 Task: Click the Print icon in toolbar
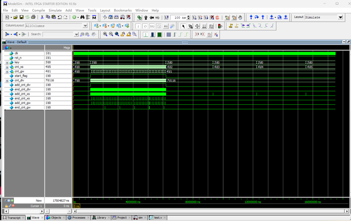pos(33,17)
